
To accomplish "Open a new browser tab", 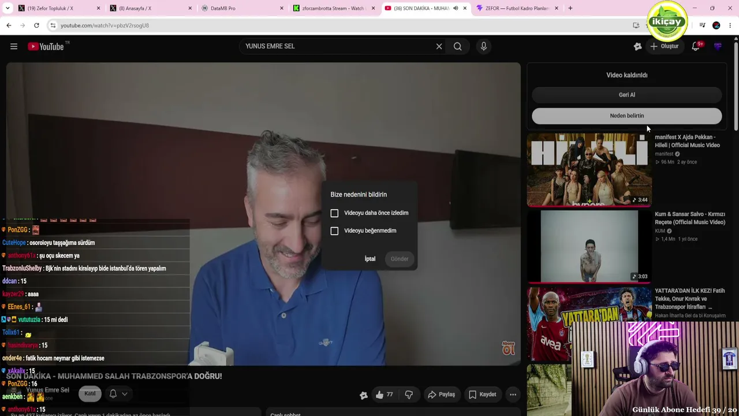I will pos(570,9).
